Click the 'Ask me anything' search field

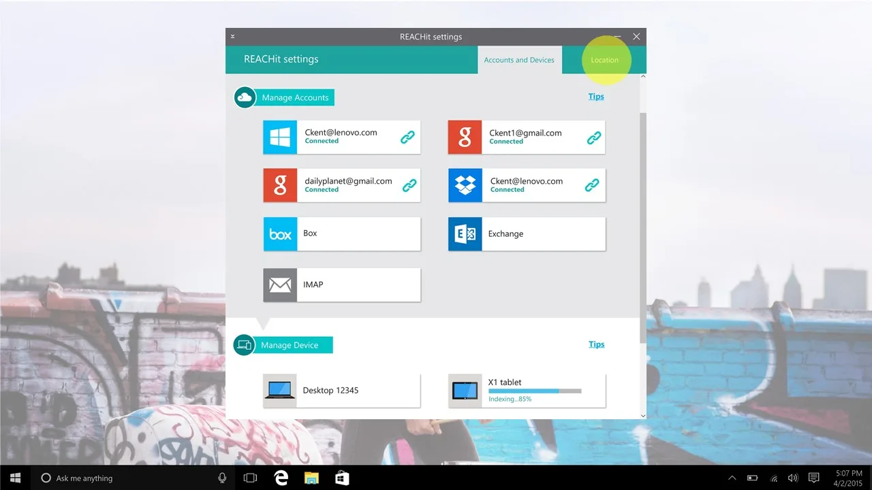(x=134, y=478)
